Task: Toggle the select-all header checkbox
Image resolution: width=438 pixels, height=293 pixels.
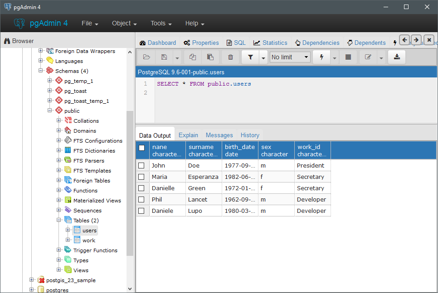Action: [x=141, y=148]
